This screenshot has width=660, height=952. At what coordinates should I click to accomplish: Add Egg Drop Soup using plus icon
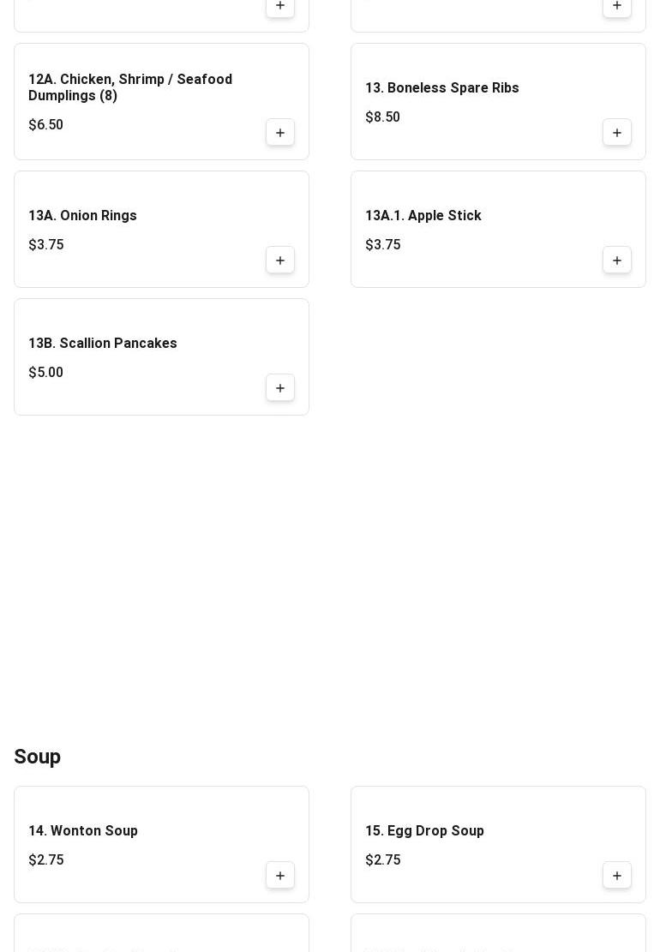pyautogui.click(x=617, y=876)
